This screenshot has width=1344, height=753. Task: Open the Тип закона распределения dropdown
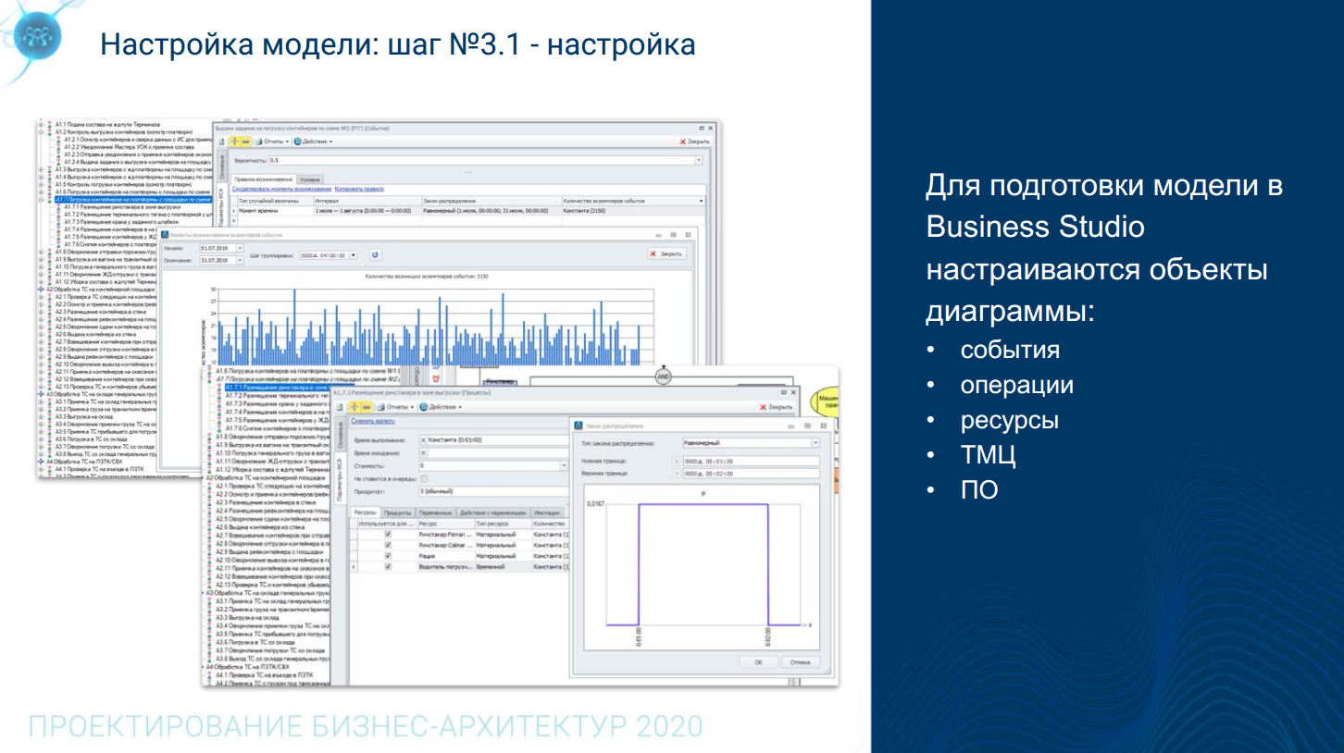[815, 443]
